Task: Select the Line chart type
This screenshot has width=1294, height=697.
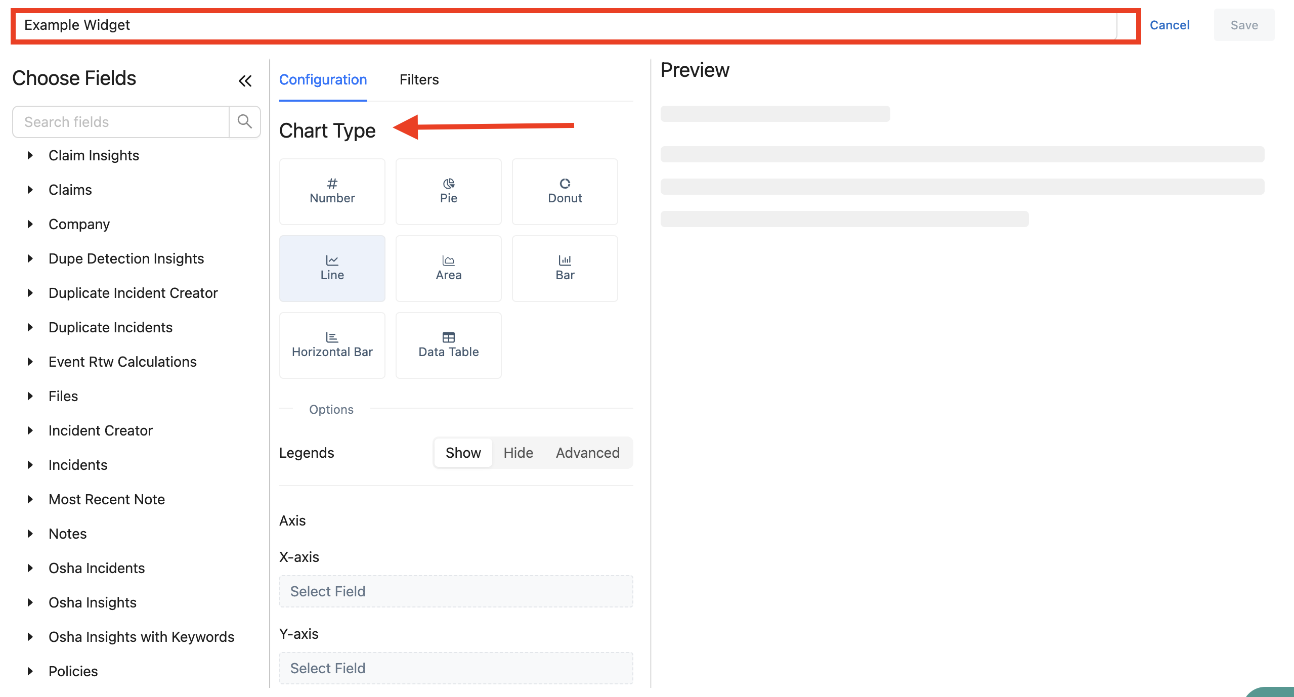Action: pos(332,269)
